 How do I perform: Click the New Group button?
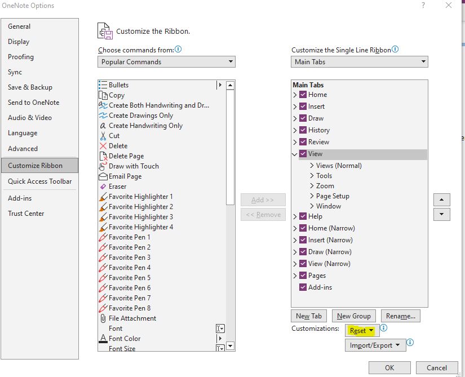coord(354,316)
